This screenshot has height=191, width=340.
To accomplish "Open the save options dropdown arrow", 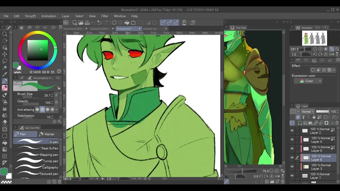I will [92, 23].
